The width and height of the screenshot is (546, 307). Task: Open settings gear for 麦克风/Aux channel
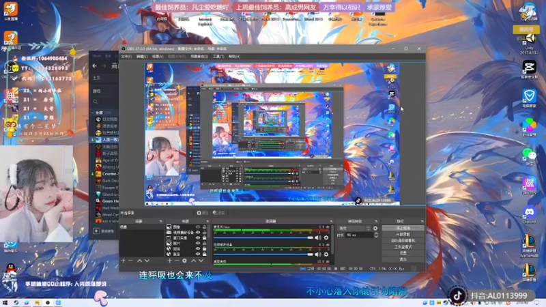pos(326,237)
